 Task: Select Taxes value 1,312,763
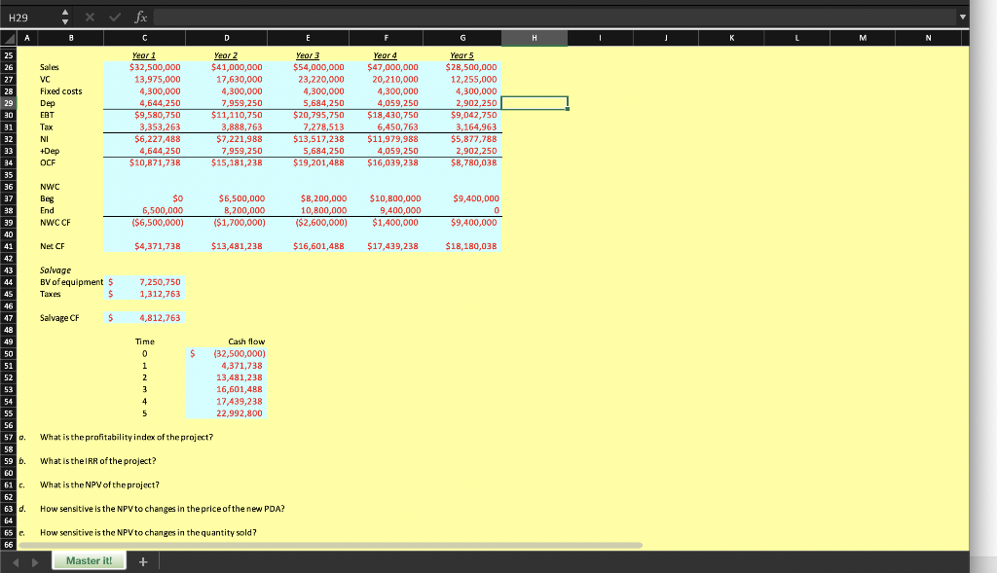point(160,294)
